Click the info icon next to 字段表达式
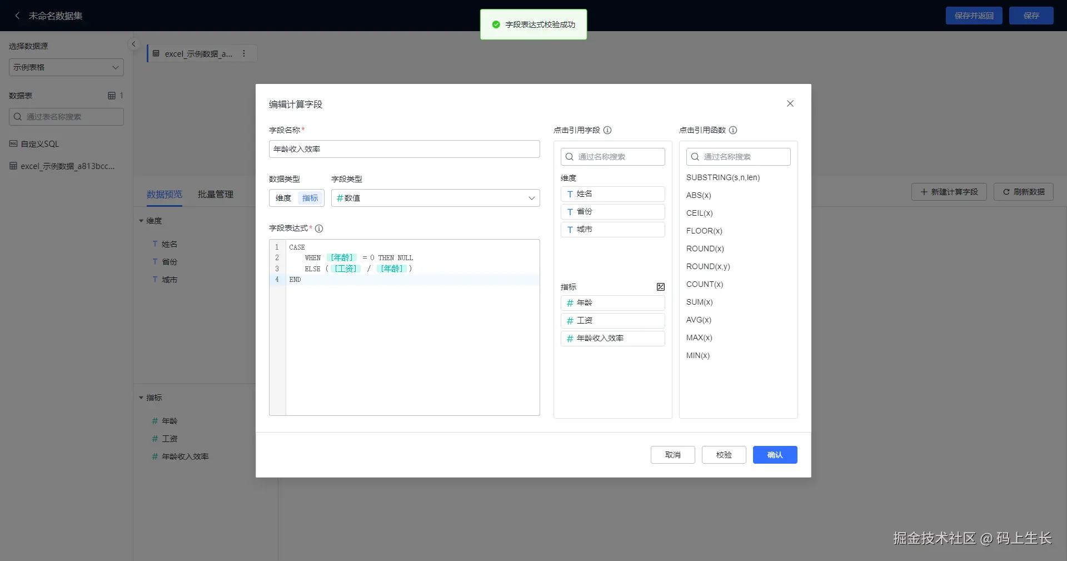Image resolution: width=1067 pixels, height=561 pixels. pos(319,229)
